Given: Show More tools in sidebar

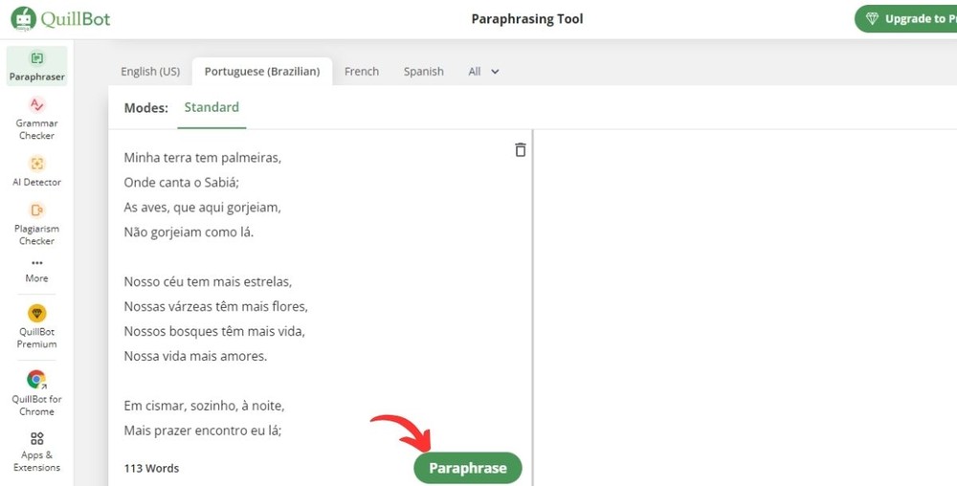Looking at the screenshot, I should pyautogui.click(x=36, y=272).
